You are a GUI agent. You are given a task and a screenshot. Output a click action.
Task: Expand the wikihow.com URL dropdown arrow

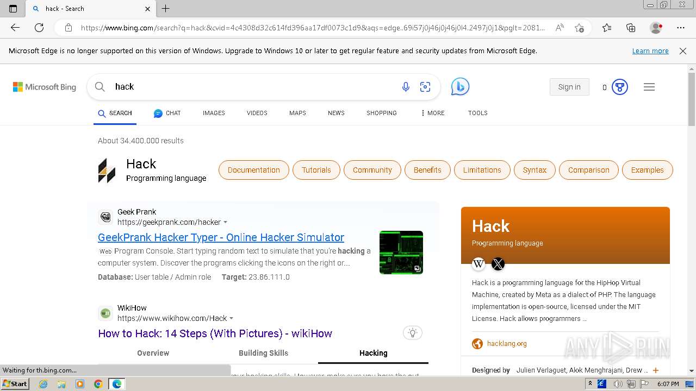coord(232,318)
